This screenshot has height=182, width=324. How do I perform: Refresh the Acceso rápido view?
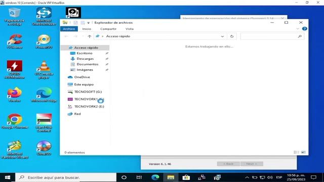232,36
